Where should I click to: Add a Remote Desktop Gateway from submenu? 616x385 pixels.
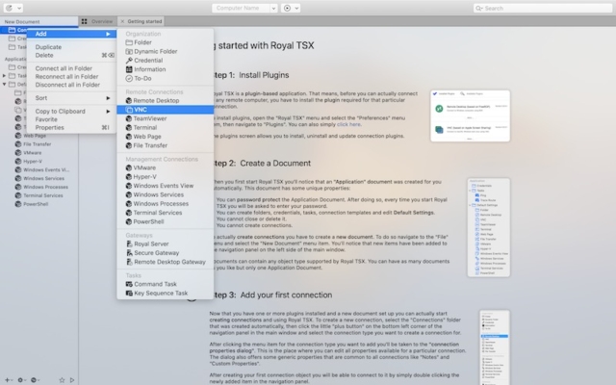(165, 262)
